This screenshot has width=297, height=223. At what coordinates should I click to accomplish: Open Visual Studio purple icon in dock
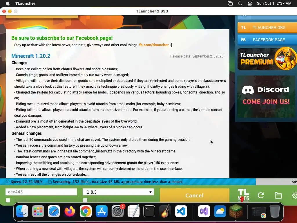click(204, 211)
